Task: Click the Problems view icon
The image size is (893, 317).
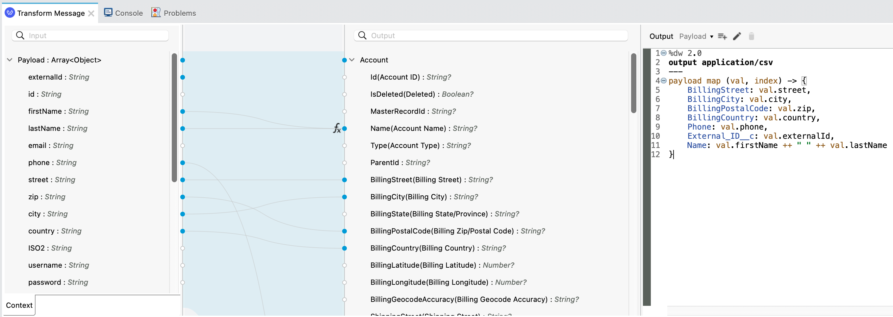Action: (155, 12)
